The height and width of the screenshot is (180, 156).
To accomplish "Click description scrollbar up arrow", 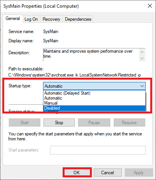I will pos(142,52).
